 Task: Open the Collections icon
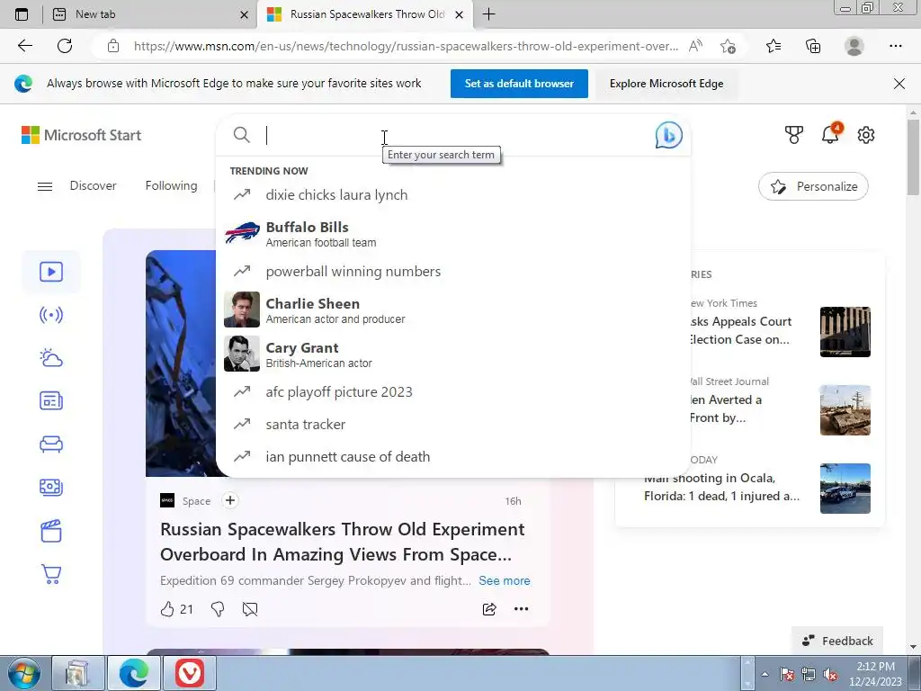pos(813,46)
